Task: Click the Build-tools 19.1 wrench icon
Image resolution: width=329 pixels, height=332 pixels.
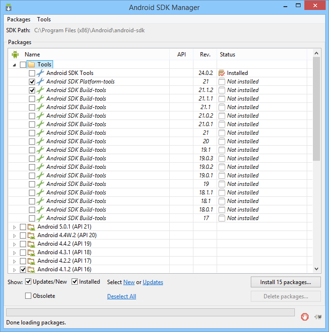Action: tap(40, 150)
